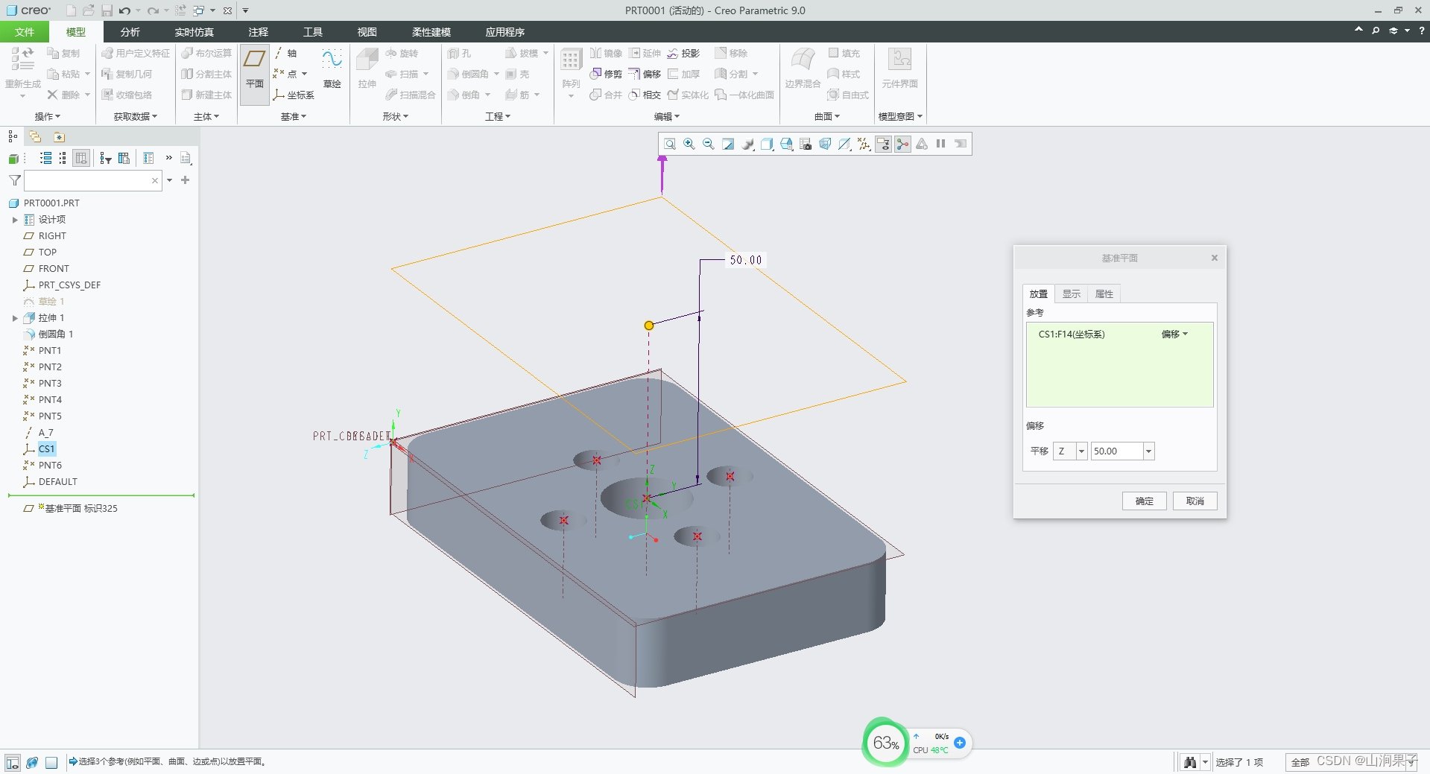Open the search binoculars icon in status bar

click(x=1190, y=762)
